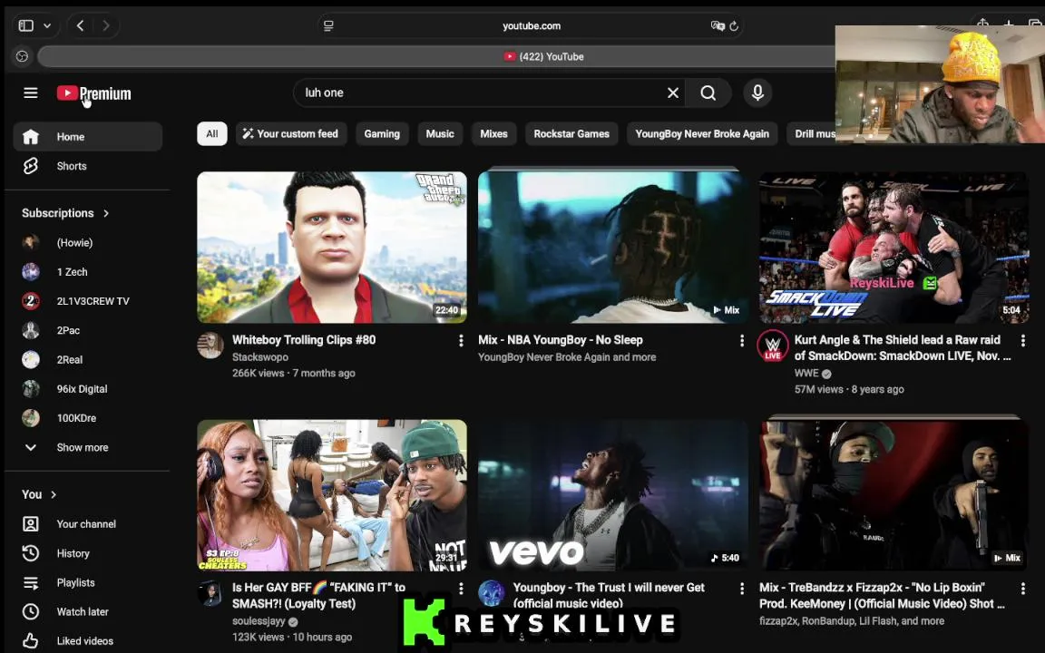
Task: Click Whiteboy Trolling Clips #80 title
Action: [x=304, y=340]
